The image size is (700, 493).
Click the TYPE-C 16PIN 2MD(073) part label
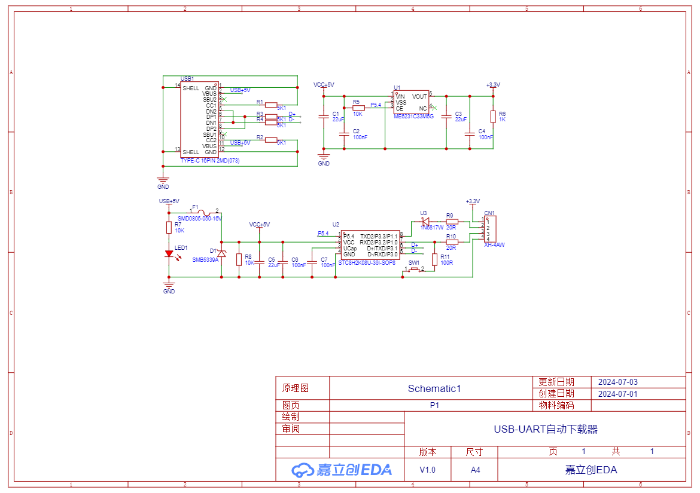click(210, 161)
